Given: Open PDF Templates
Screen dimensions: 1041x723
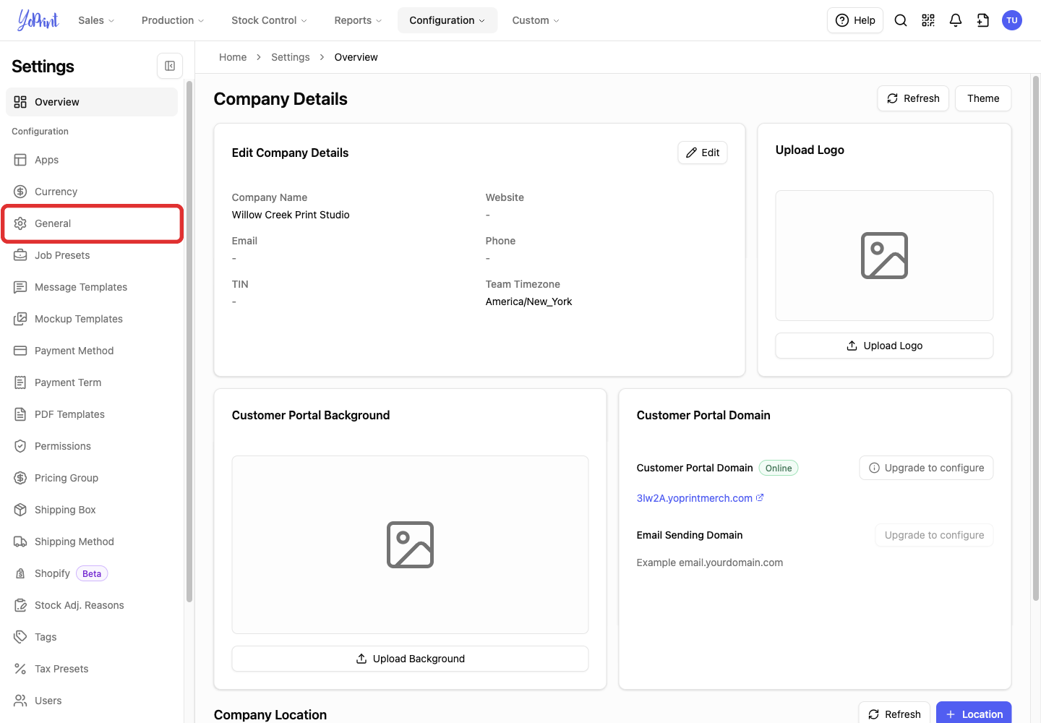Looking at the screenshot, I should [x=92, y=414].
